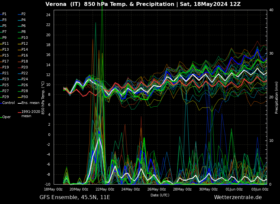
Task: Click the Precipitation (mm) axis label
Action: click(276, 97)
